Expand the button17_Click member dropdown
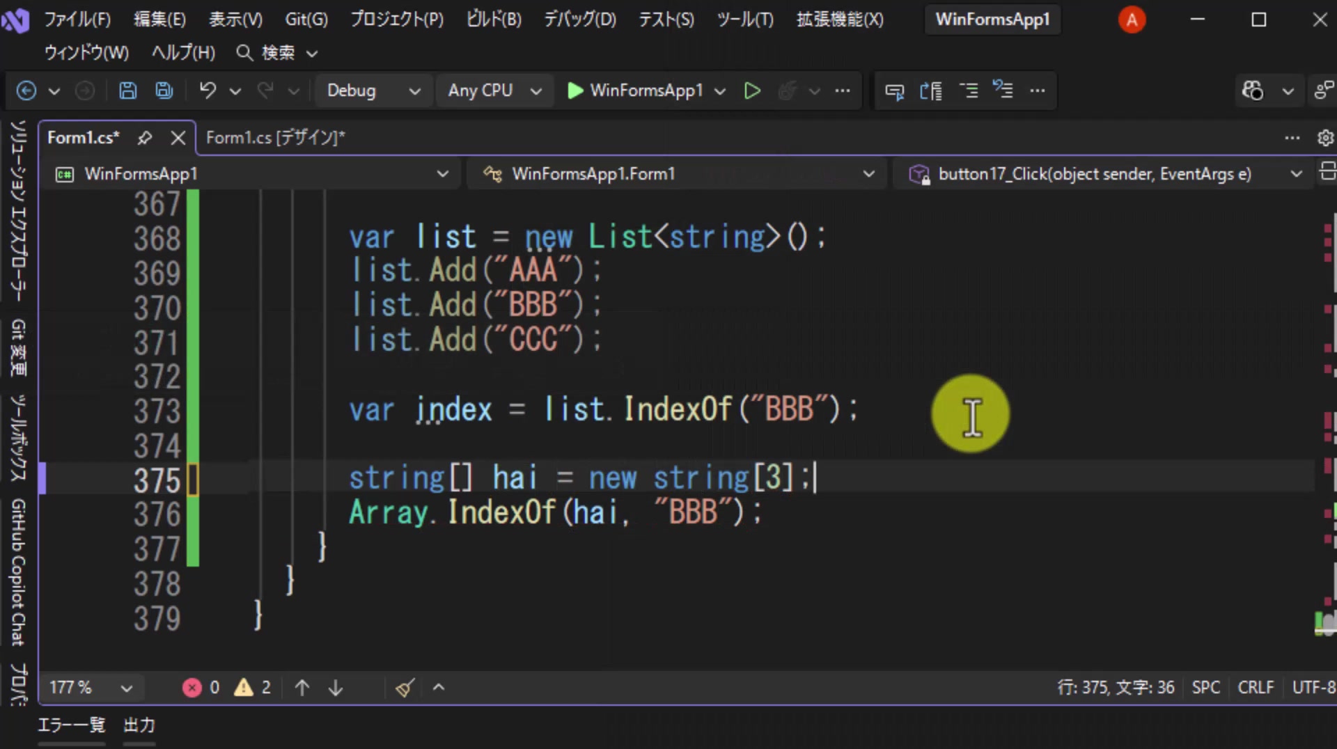 1296,174
